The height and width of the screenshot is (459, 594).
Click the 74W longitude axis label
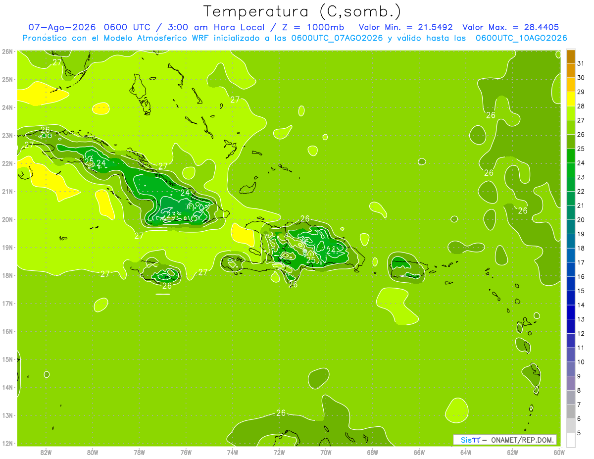click(233, 452)
